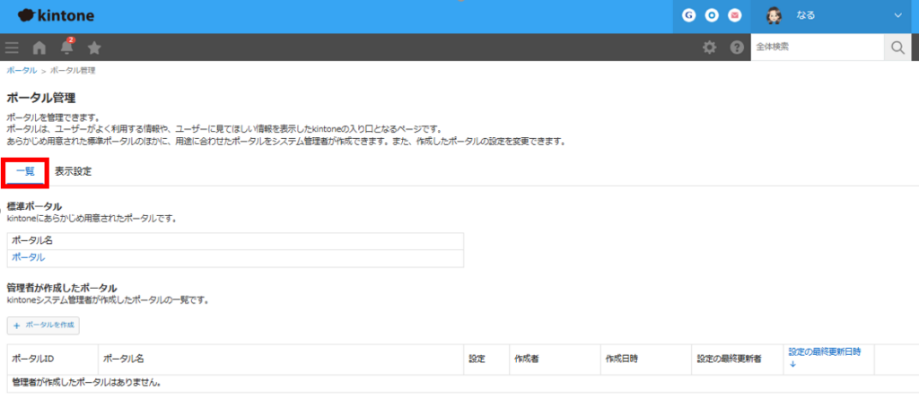Click the user avatar picture
The width and height of the screenshot is (919, 407).
point(775,15)
